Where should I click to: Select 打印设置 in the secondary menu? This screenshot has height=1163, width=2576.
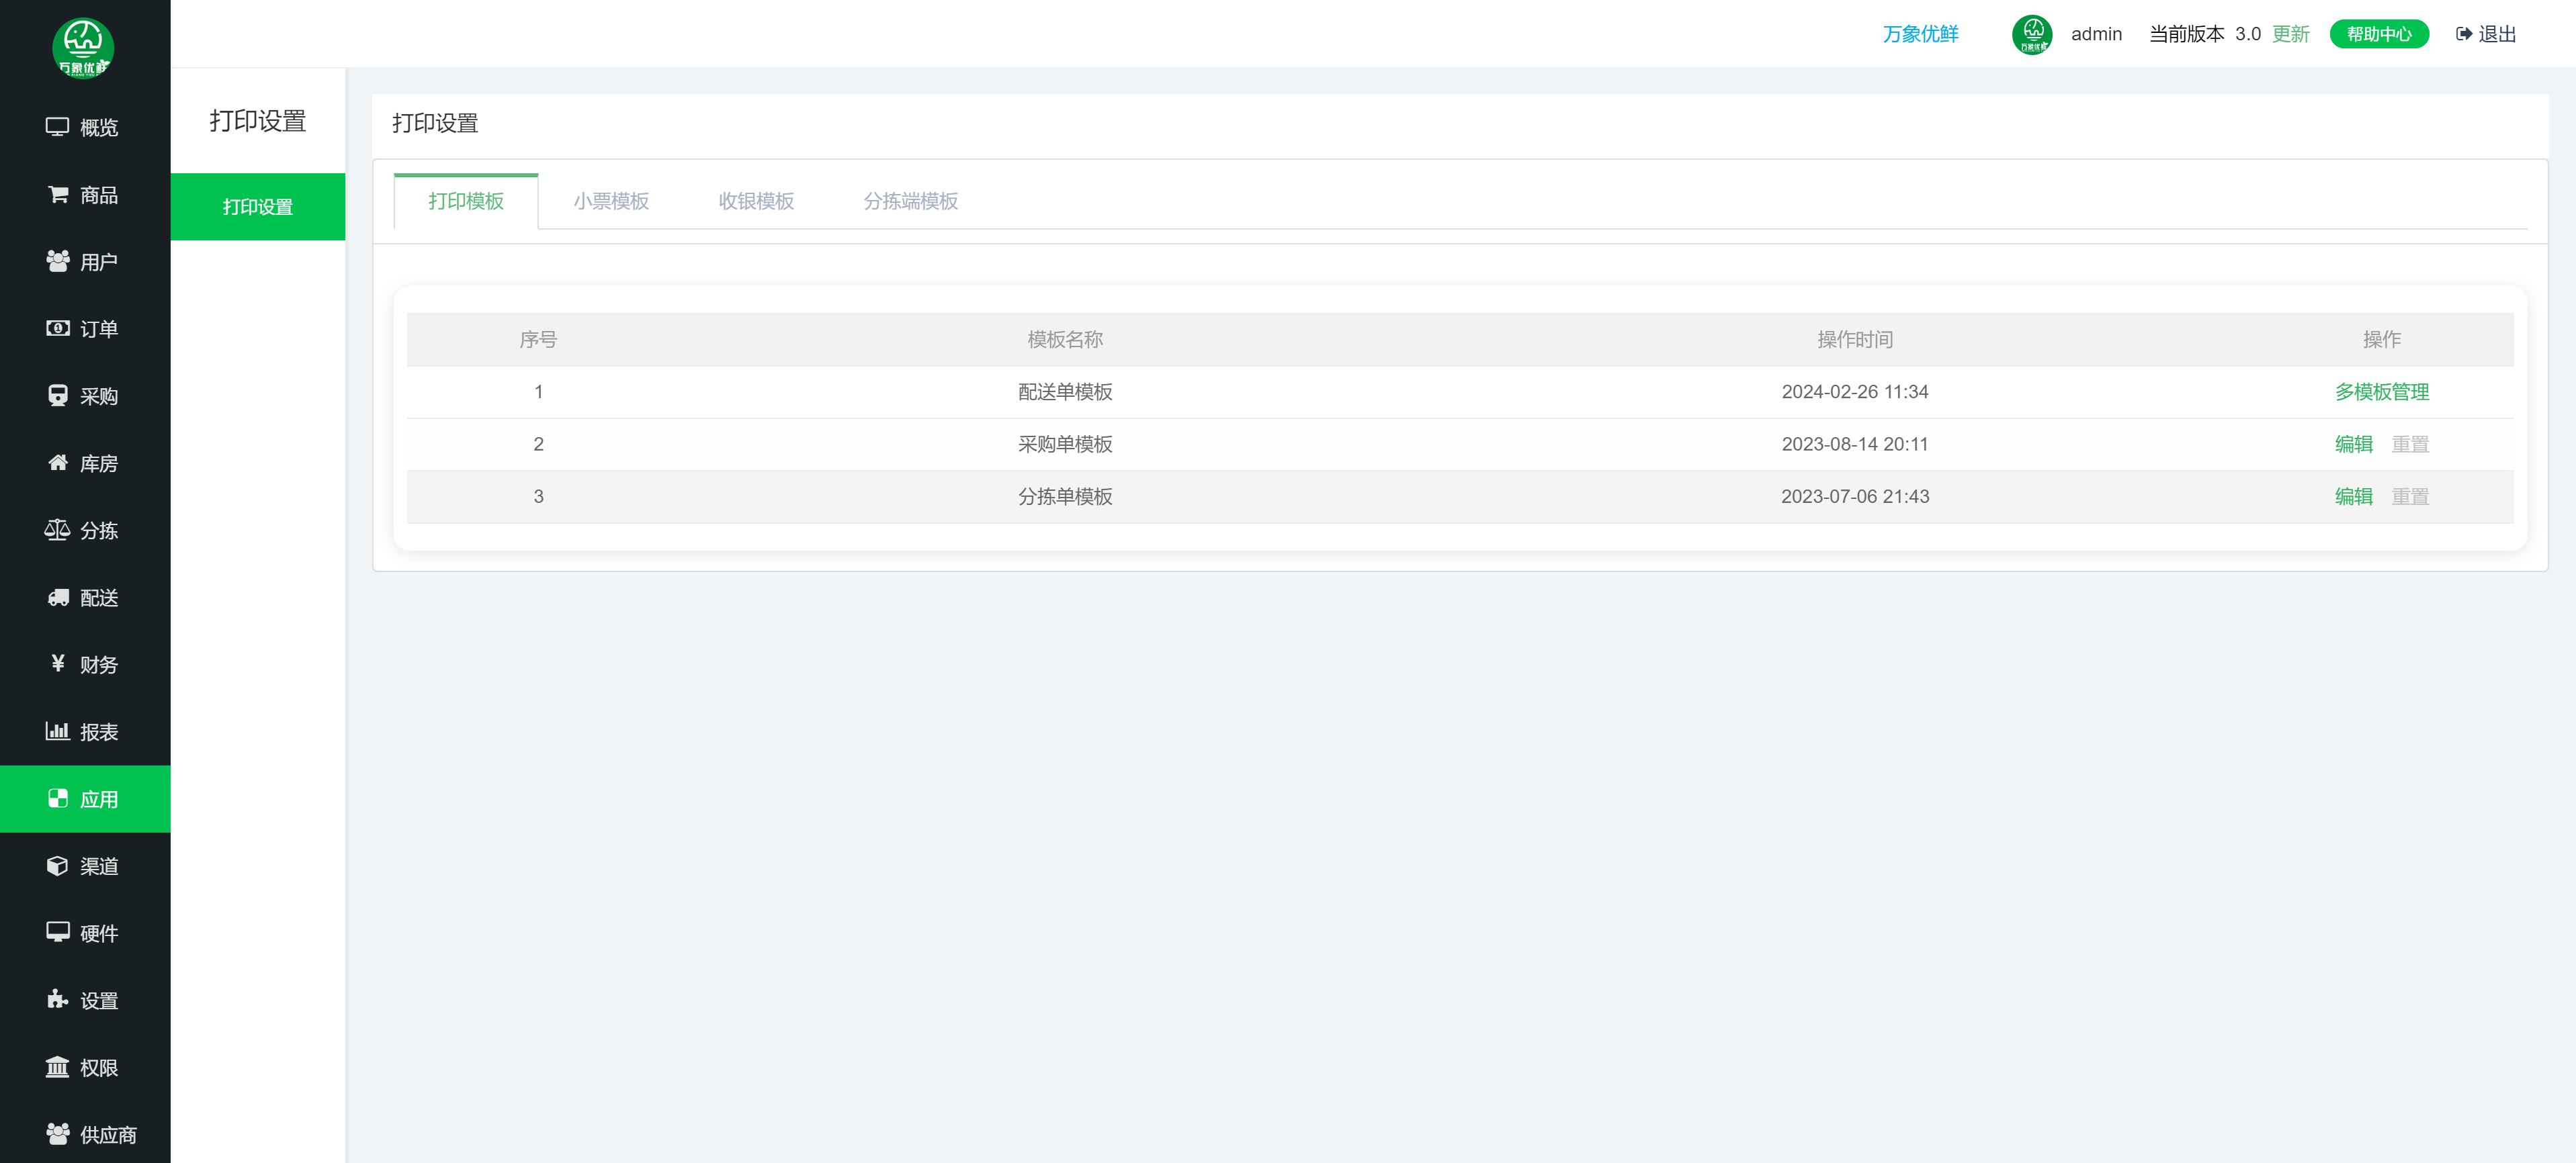point(258,207)
